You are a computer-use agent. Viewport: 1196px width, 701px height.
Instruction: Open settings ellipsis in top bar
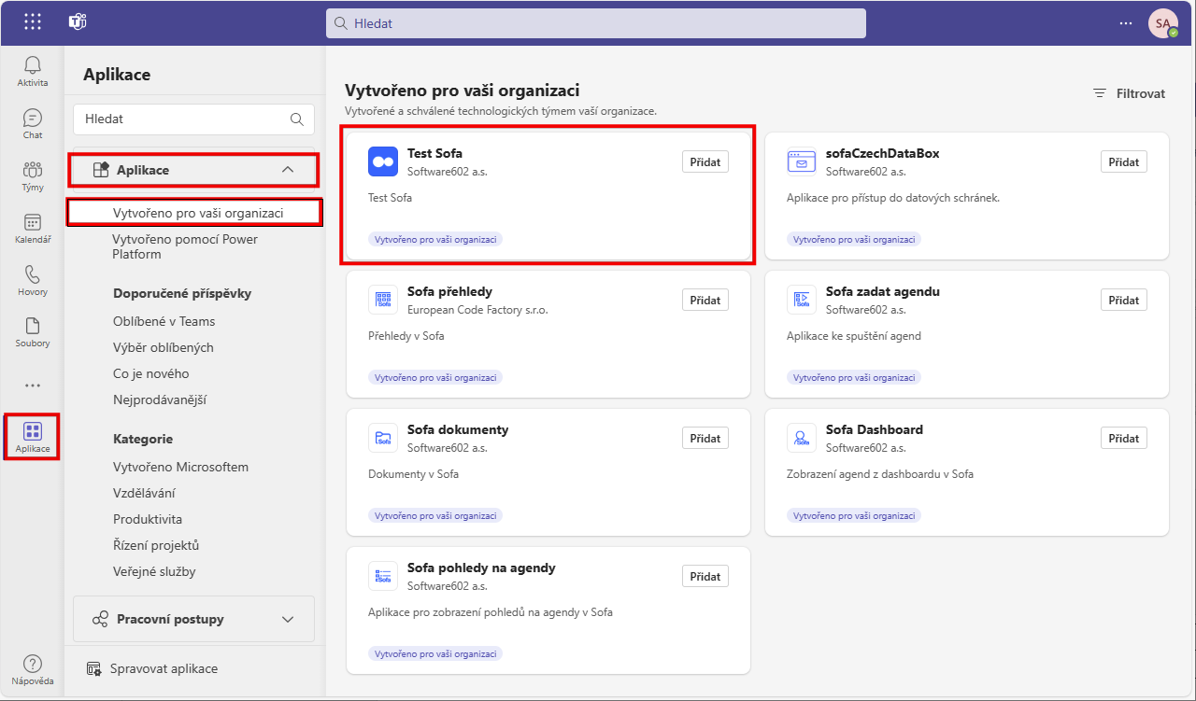(x=1126, y=23)
